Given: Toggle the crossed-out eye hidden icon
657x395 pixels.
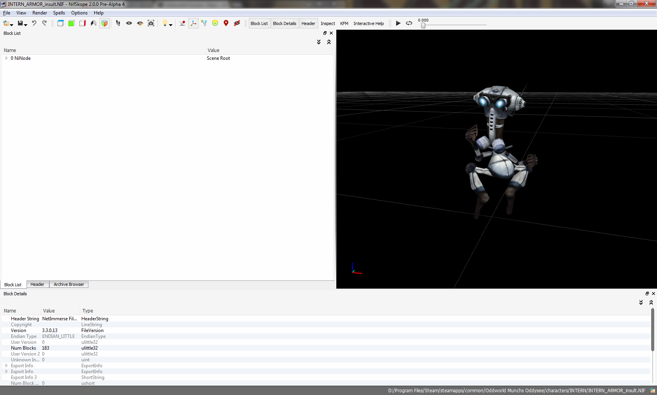Looking at the screenshot, I should coord(237,23).
